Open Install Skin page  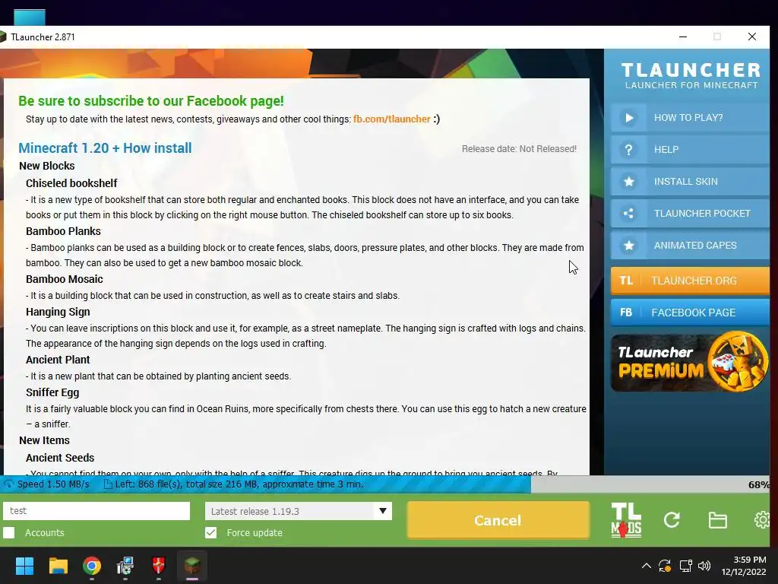pos(690,181)
